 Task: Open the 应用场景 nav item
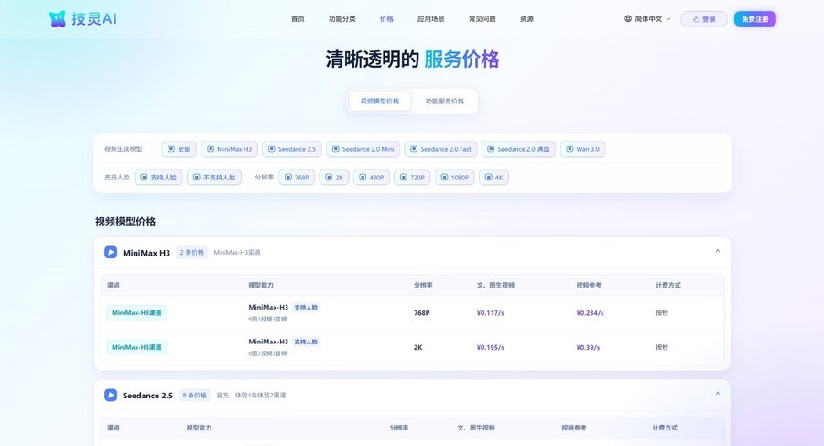[431, 19]
